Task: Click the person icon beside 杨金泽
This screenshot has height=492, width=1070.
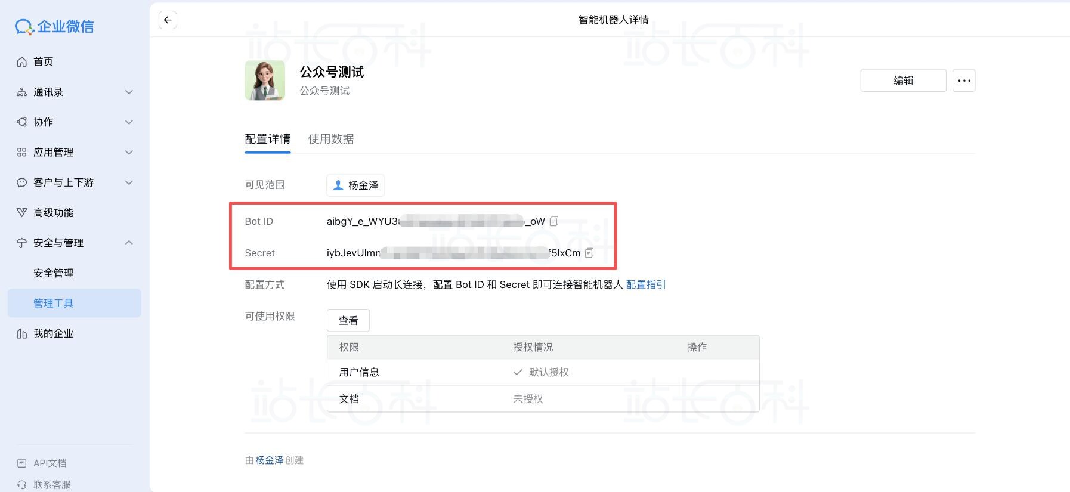Action: coord(338,185)
